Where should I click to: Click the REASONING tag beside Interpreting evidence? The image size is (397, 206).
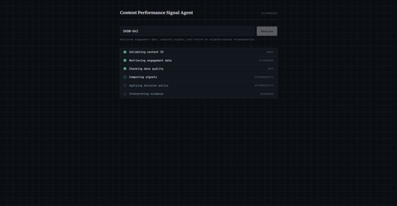tap(267, 94)
